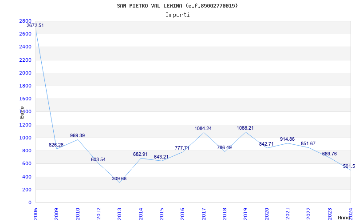Click the 2017 x-axis year label
The width and height of the screenshot is (355, 222).
tap(204, 214)
